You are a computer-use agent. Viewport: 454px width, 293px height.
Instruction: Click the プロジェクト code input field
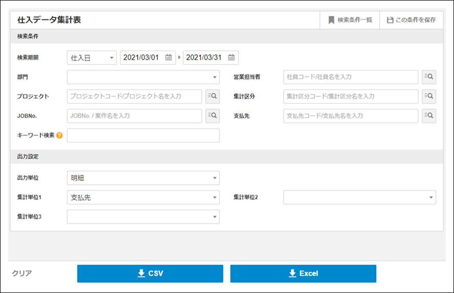pyautogui.click(x=134, y=96)
